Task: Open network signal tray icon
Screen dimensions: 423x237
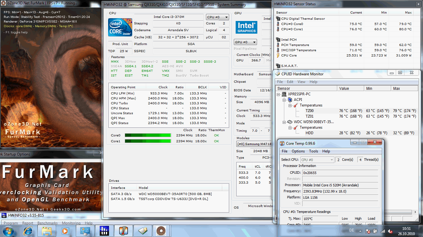Action: click(383, 231)
